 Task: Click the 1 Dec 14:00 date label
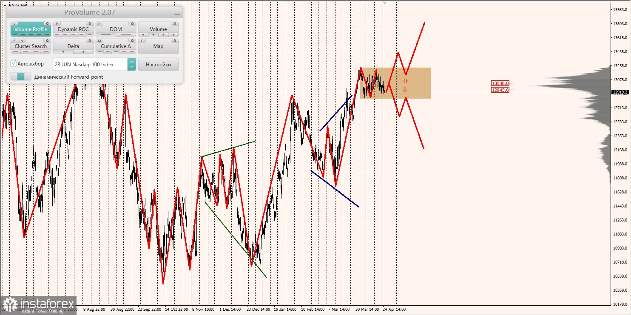tap(230, 309)
